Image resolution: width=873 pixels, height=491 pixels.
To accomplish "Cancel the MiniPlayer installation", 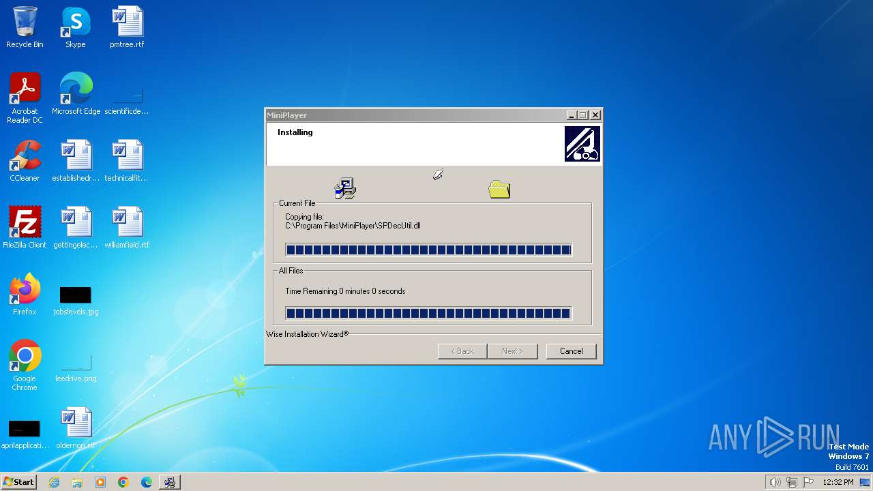I will tap(571, 351).
